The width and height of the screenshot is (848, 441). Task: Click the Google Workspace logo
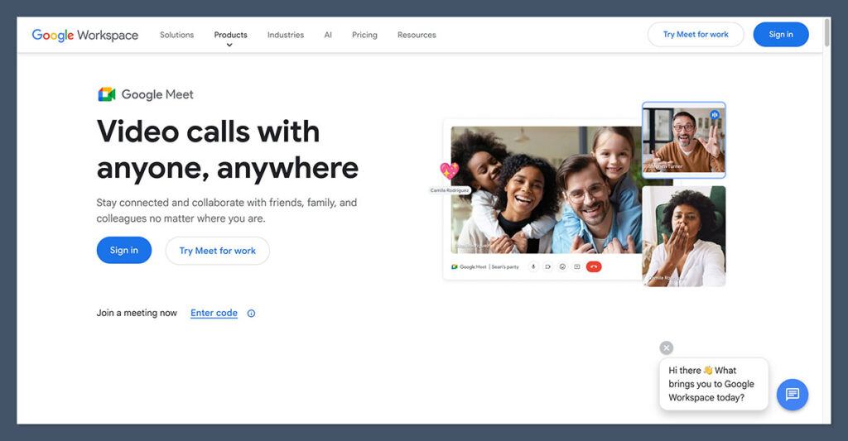(85, 35)
